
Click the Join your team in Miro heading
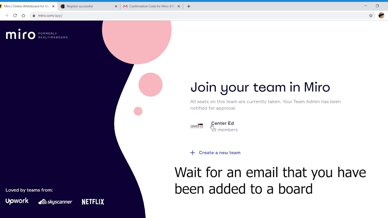tap(260, 87)
